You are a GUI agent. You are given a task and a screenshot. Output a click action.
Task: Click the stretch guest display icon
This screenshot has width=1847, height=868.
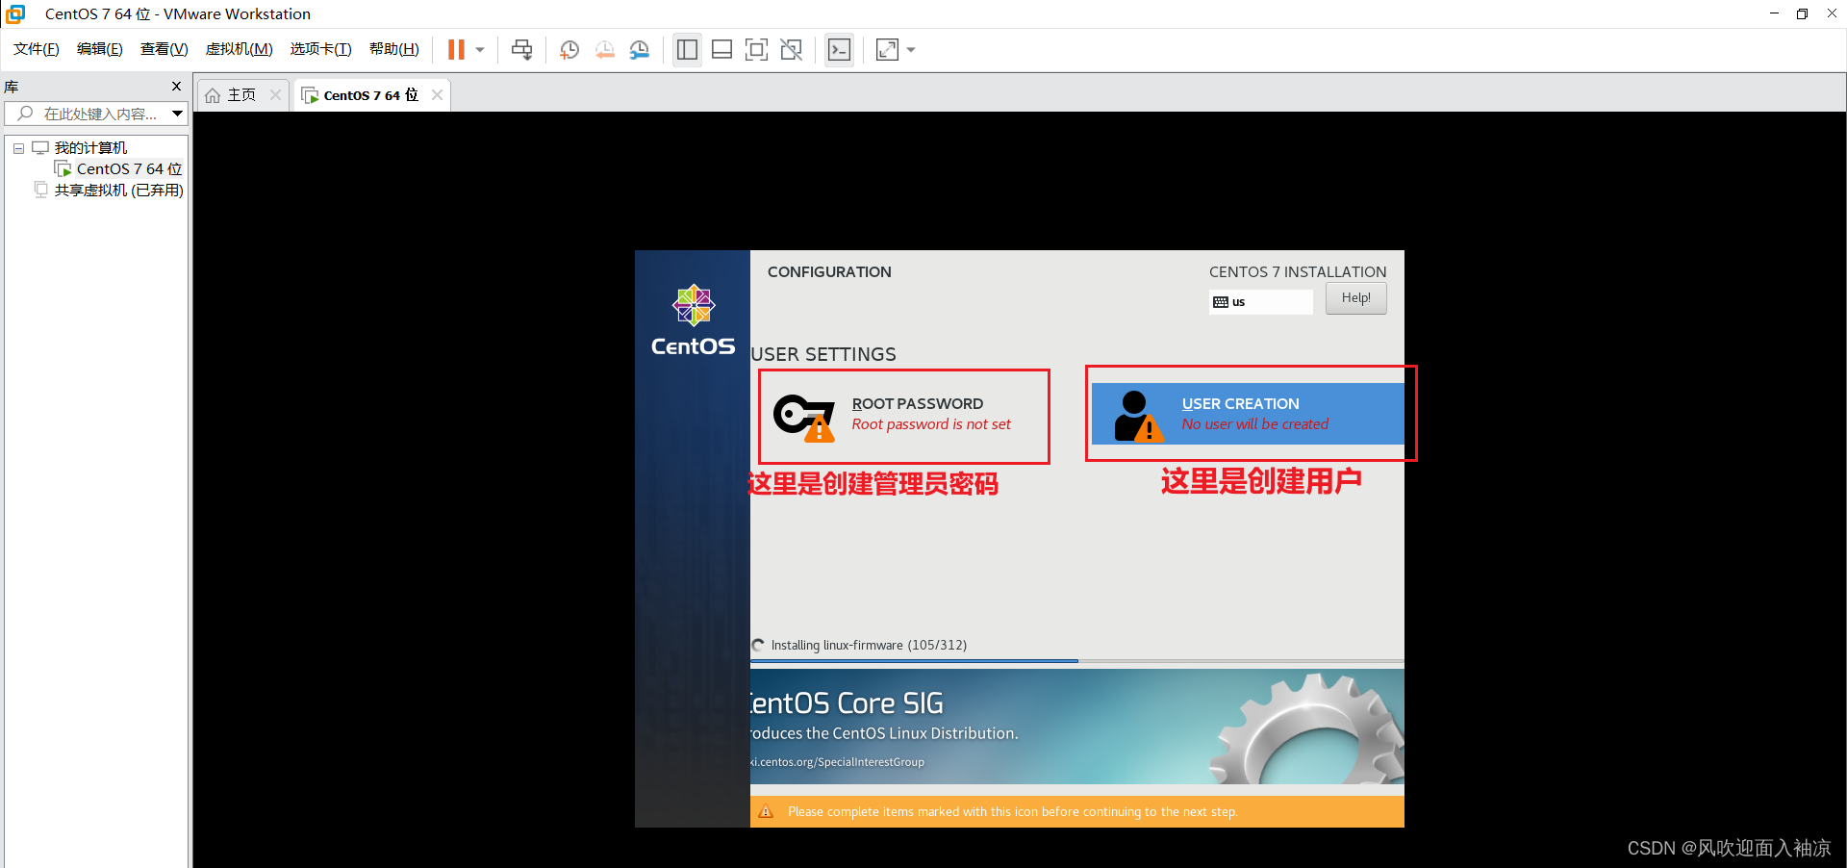888,50
